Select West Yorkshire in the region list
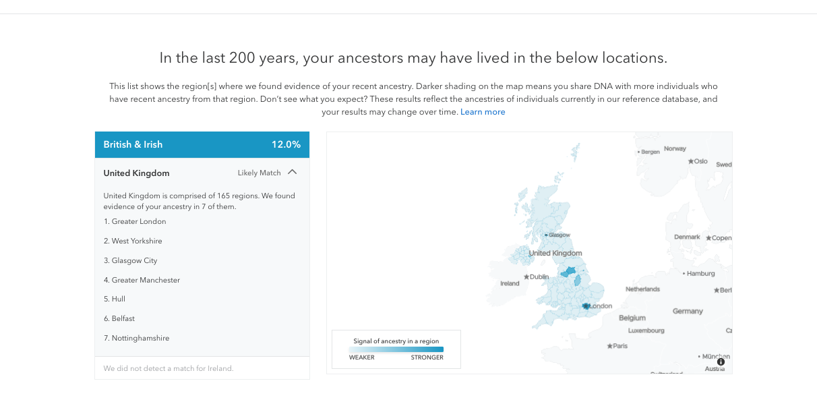 click(137, 241)
